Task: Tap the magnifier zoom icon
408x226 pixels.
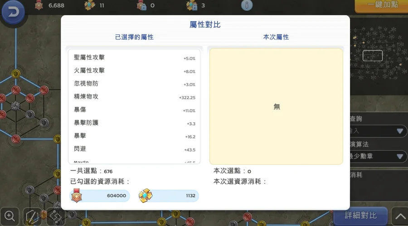Action: tap(10, 216)
